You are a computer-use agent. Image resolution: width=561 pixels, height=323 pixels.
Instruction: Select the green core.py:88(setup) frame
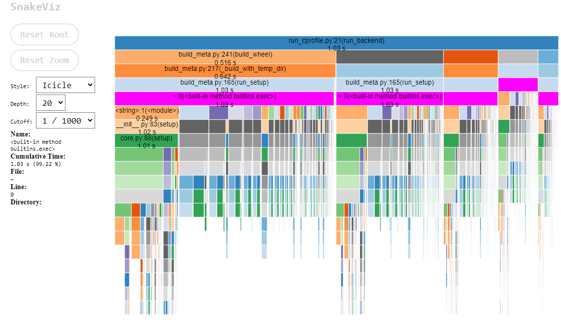[146, 138]
